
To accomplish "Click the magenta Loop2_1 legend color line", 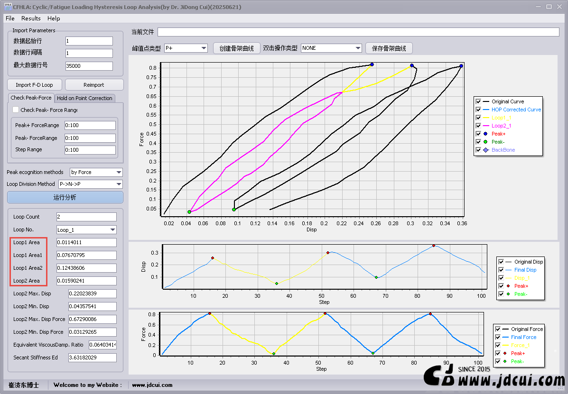I will click(x=485, y=126).
